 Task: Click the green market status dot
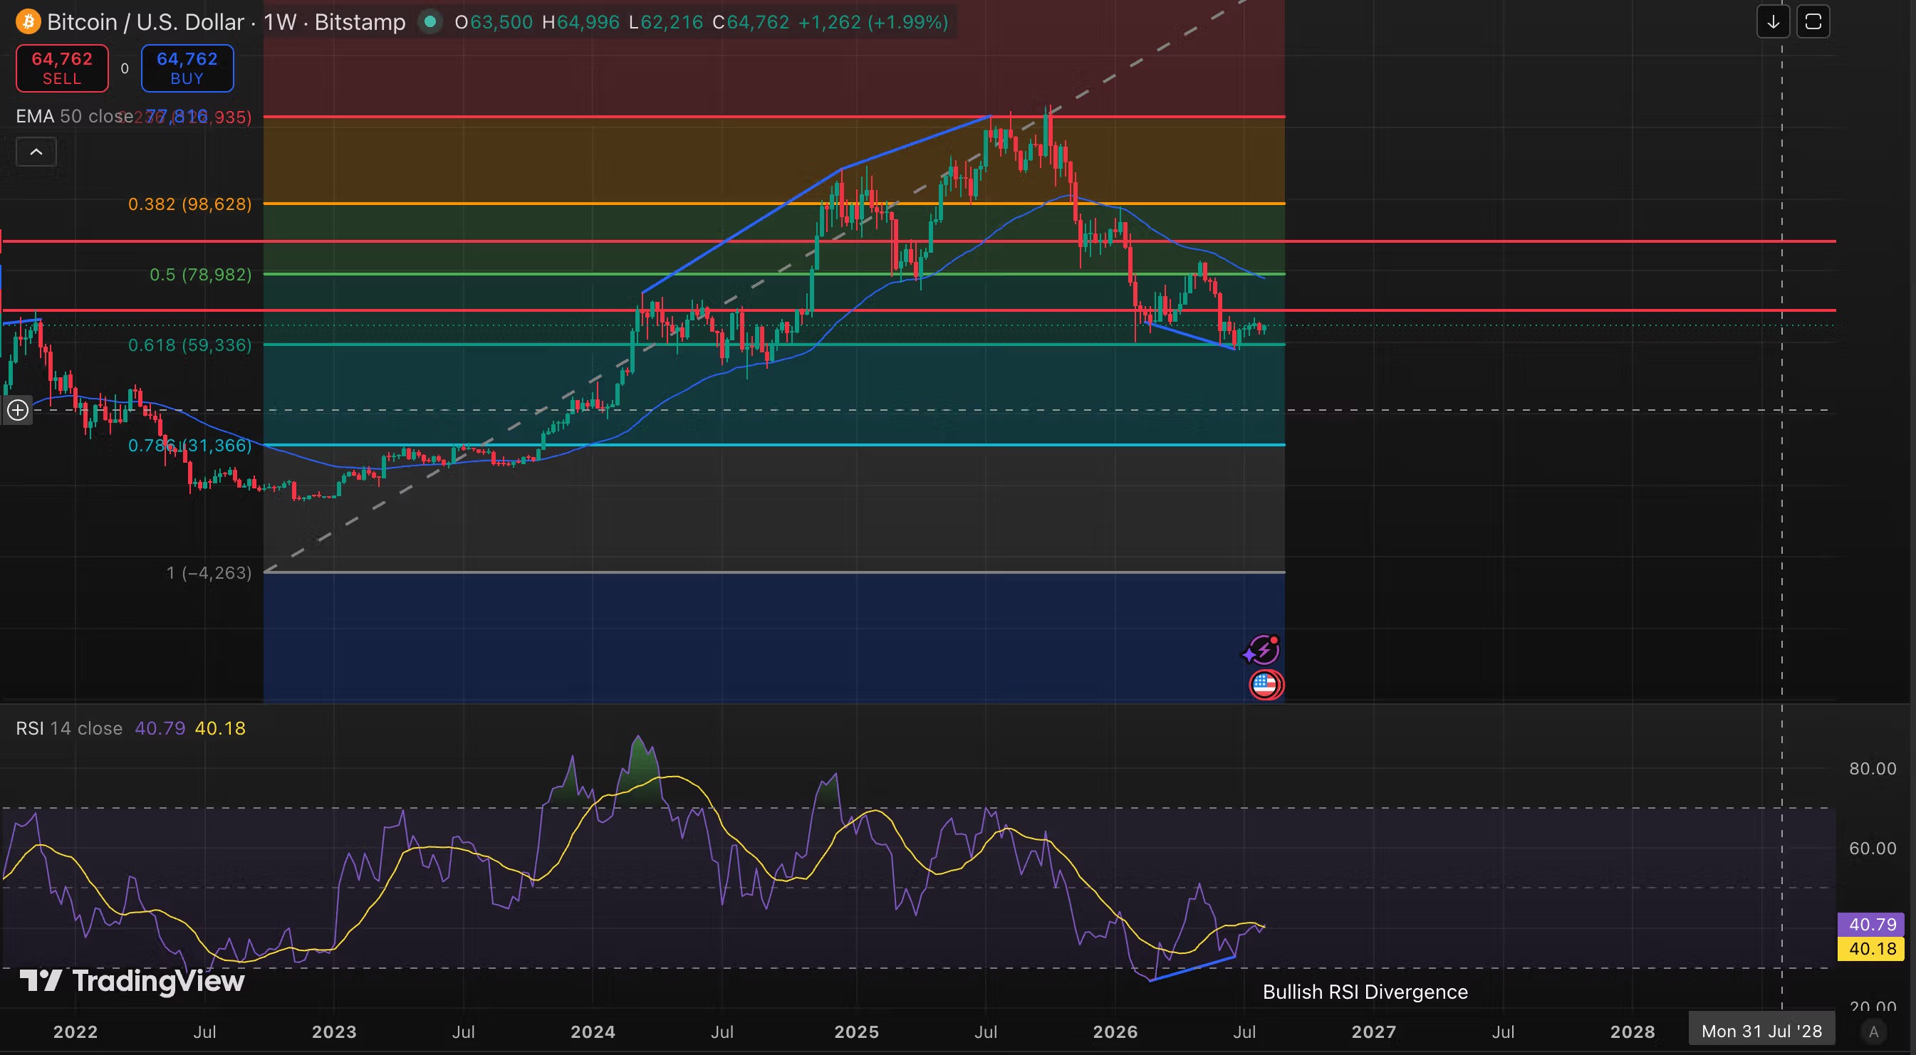(x=429, y=21)
